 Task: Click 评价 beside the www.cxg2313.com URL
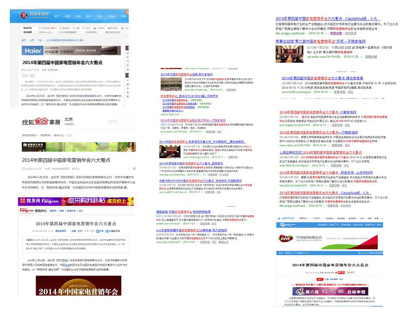[x=219, y=192]
